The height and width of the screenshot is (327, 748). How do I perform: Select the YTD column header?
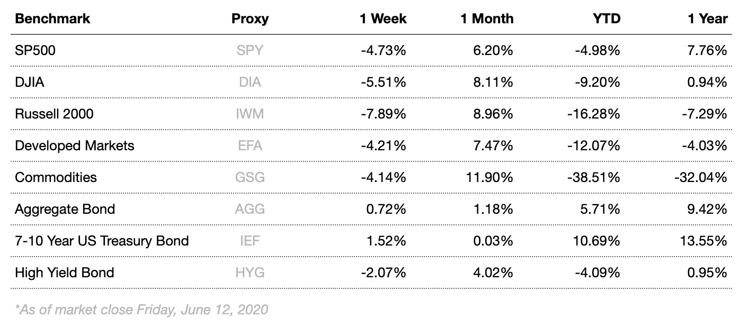point(606,19)
